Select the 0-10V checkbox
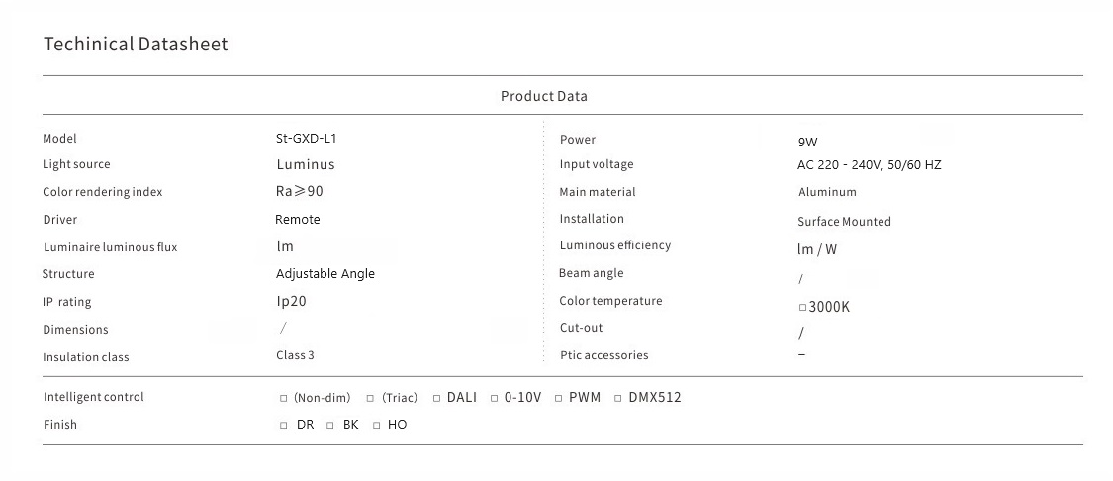The height and width of the screenshot is (481, 1113). (494, 399)
